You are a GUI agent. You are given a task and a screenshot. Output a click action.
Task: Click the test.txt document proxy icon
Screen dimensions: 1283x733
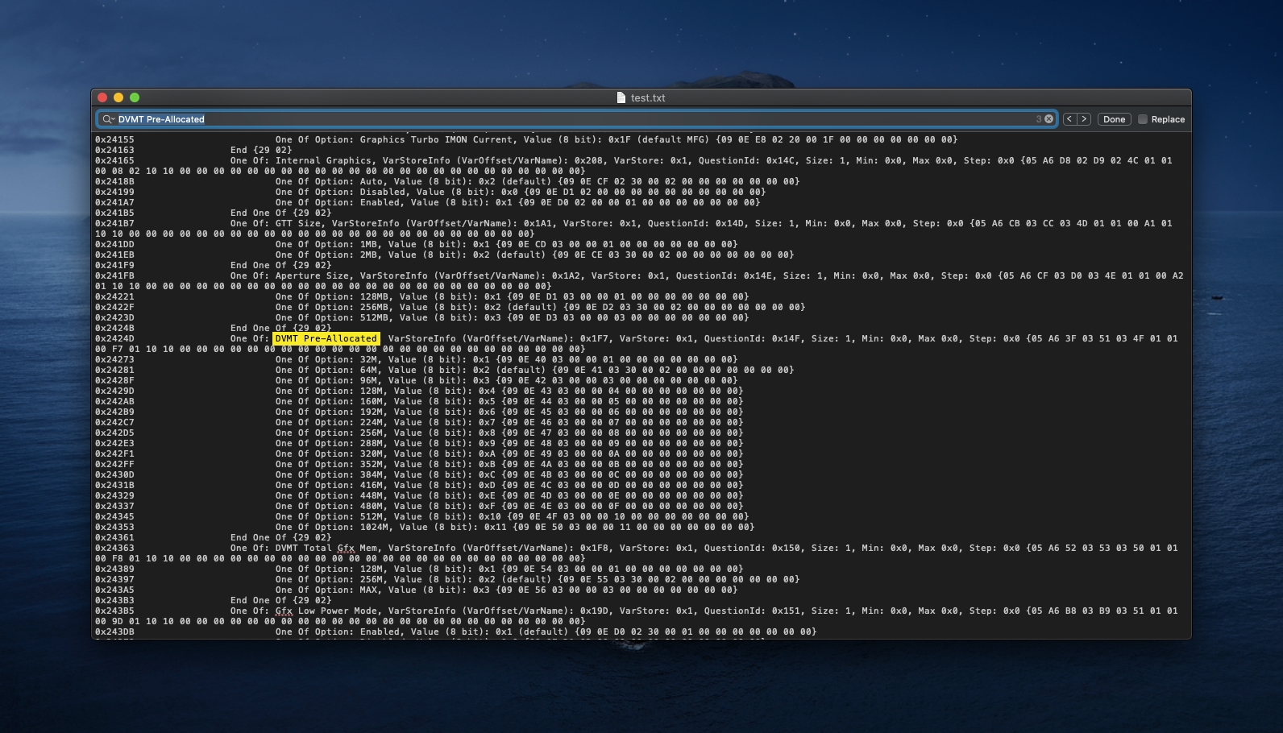pos(621,97)
